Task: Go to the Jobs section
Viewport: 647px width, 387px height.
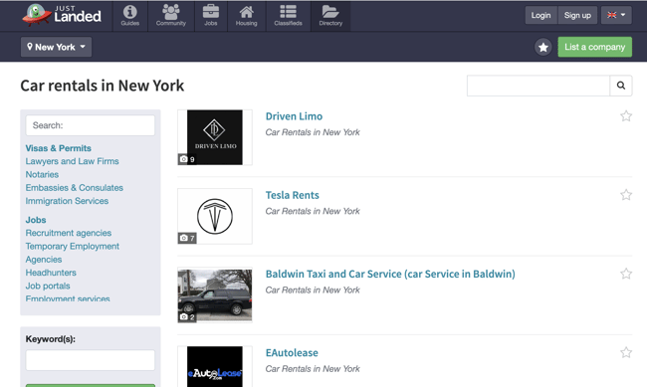Action: [x=211, y=16]
